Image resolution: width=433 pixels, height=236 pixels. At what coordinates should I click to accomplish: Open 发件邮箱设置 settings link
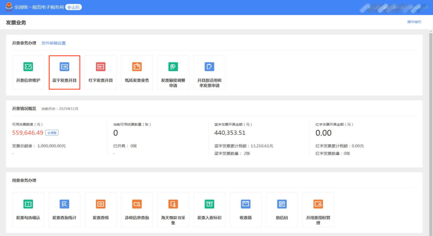[x=53, y=43]
